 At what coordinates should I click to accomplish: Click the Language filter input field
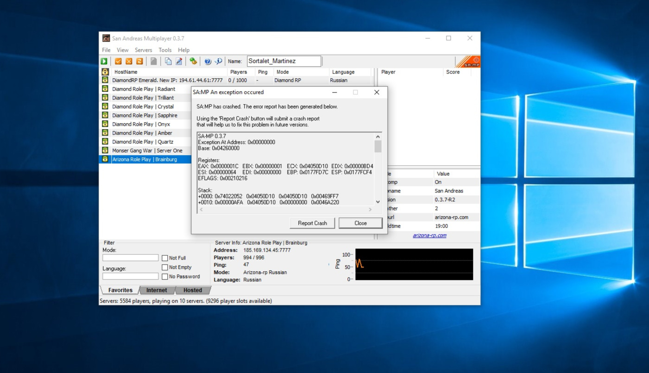pos(130,276)
